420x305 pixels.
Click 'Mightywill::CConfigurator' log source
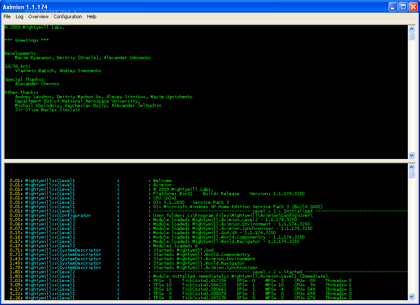58,215
